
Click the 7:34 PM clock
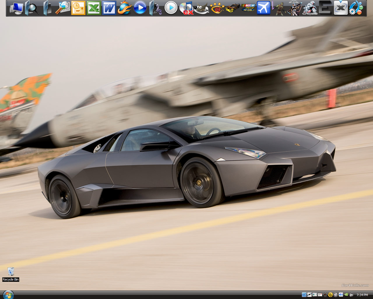click(x=362, y=295)
